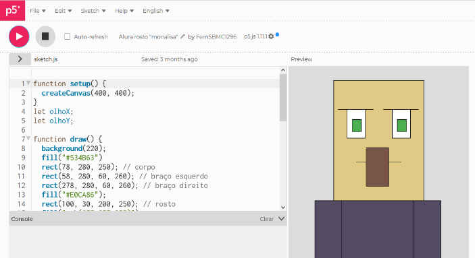Click the right green eye in preview

(402, 126)
